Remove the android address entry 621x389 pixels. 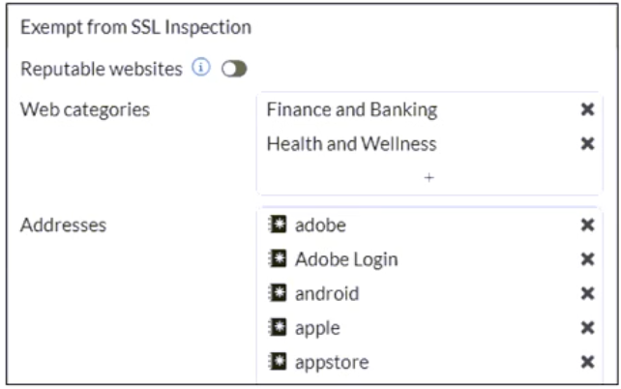pyautogui.click(x=586, y=293)
